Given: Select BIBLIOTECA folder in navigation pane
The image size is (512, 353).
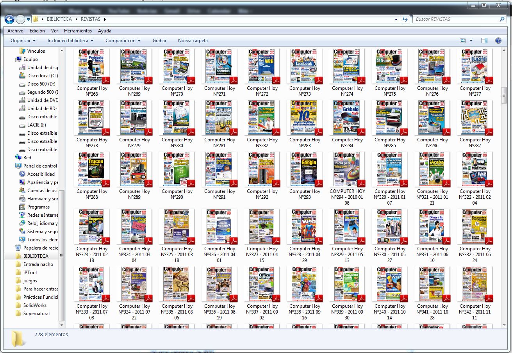Looking at the screenshot, I should pyautogui.click(x=32, y=256).
